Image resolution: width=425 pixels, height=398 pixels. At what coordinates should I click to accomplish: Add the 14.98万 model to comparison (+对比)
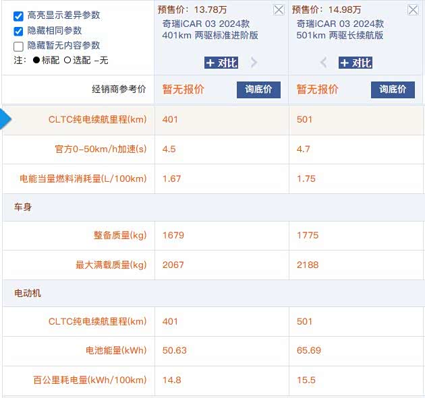coord(356,63)
